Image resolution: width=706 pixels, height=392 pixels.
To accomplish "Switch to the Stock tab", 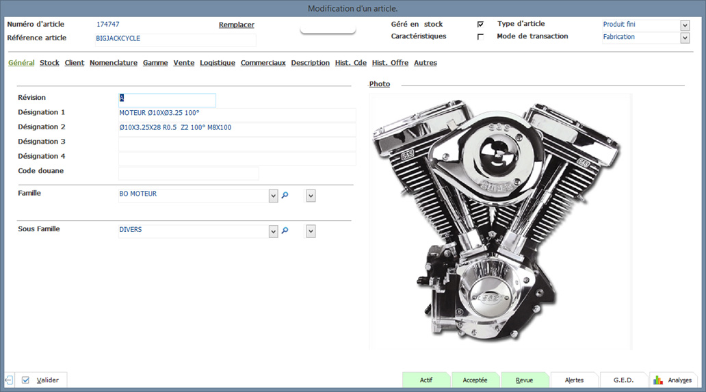I will (49, 62).
